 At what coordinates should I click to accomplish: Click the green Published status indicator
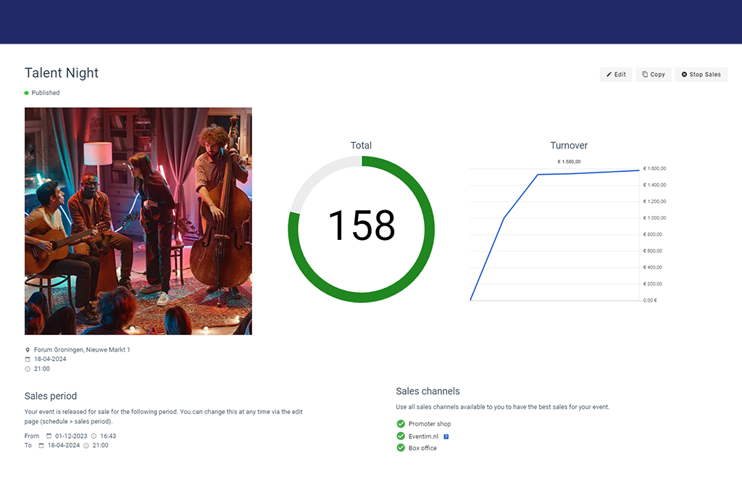pos(27,93)
